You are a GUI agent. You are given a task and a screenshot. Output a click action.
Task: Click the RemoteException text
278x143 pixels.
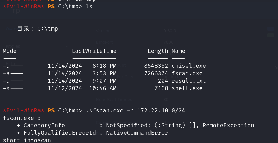pyautogui.click(x=228, y=125)
